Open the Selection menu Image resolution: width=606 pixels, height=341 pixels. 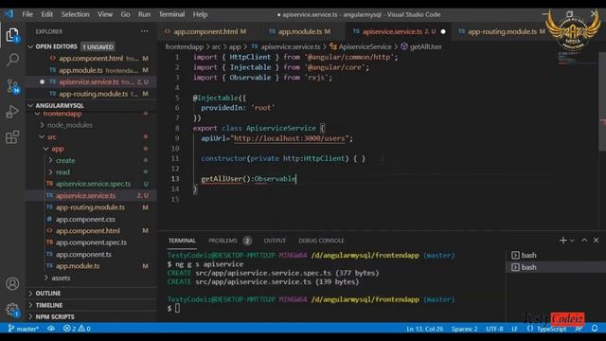[x=75, y=14]
